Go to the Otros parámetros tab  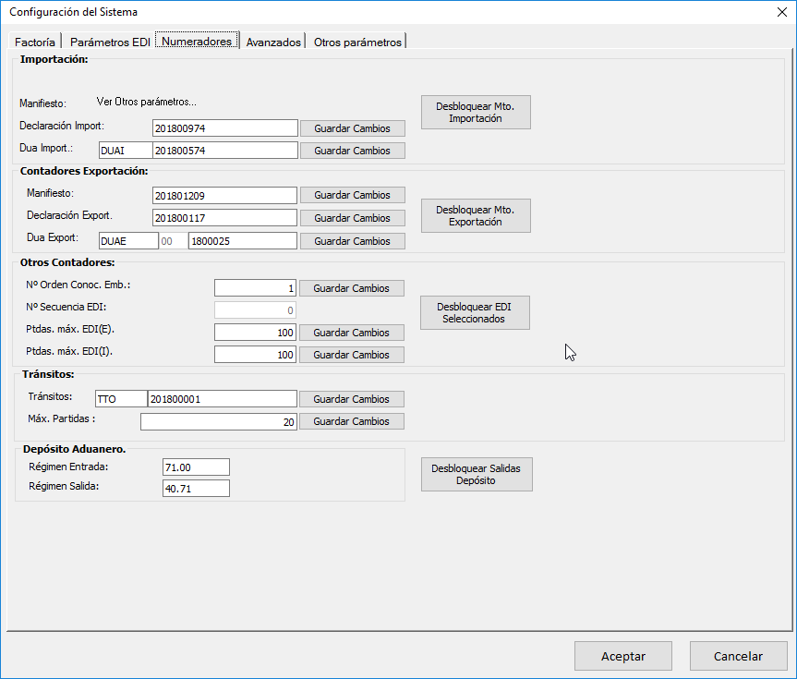click(x=357, y=42)
